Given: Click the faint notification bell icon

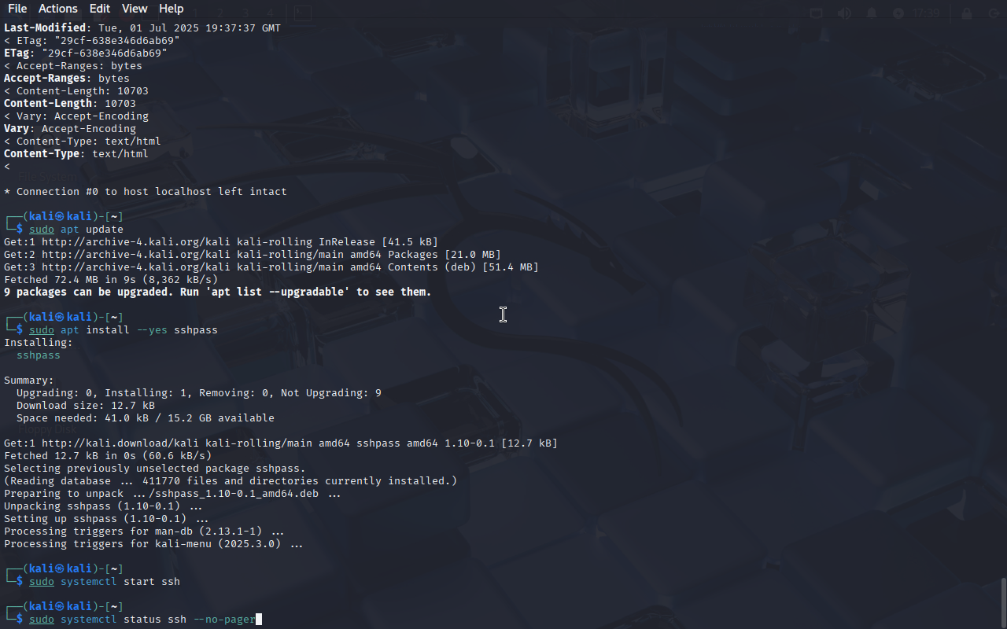Looking at the screenshot, I should 872,13.
